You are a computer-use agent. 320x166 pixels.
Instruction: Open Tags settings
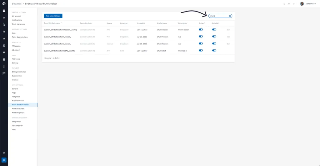pos(14,93)
